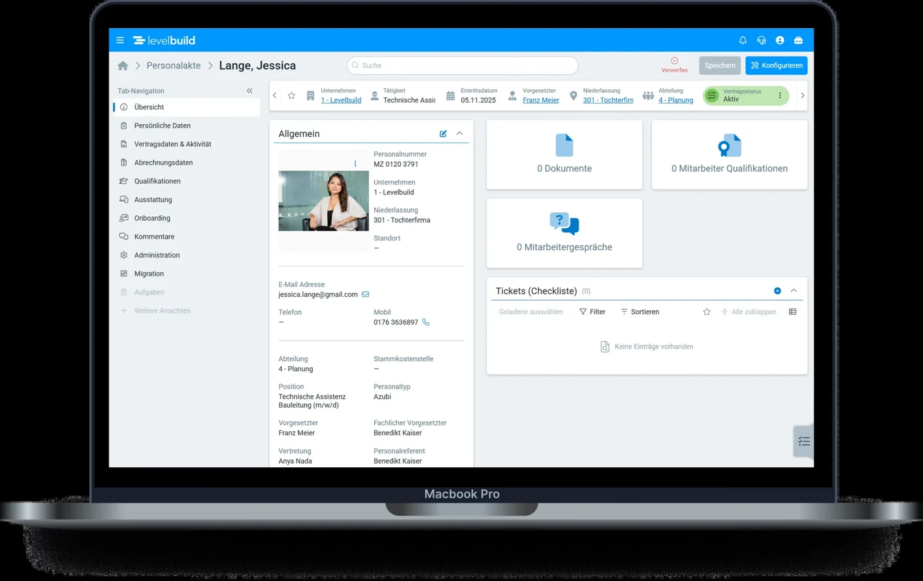Open Migration tab
This screenshot has width=923, height=581.
[186, 274]
